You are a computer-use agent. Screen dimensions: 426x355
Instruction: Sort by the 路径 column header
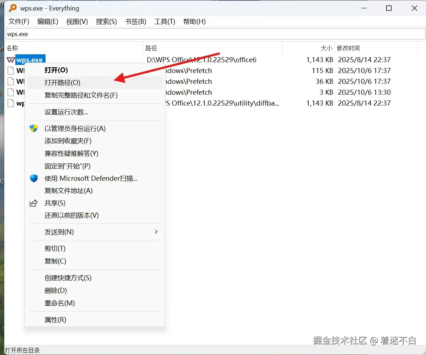point(213,48)
